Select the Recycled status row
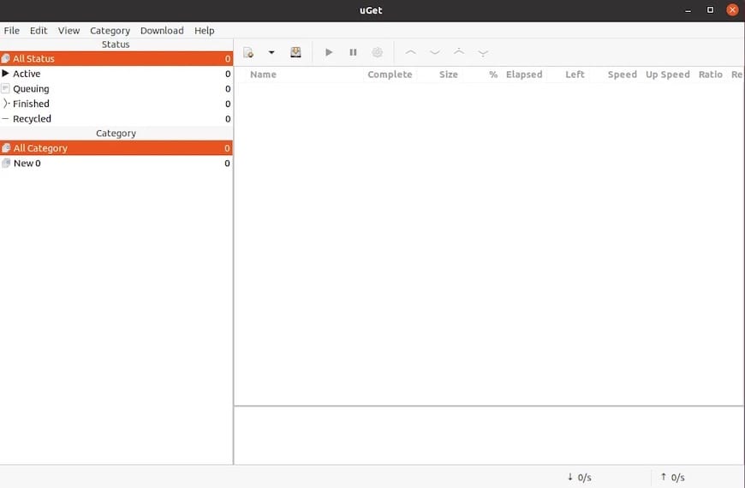The width and height of the screenshot is (745, 488). [116, 119]
